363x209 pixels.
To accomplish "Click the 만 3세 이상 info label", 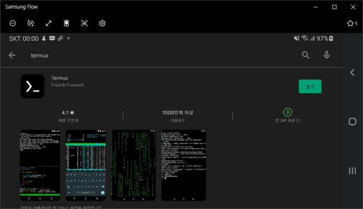I will tap(287, 120).
